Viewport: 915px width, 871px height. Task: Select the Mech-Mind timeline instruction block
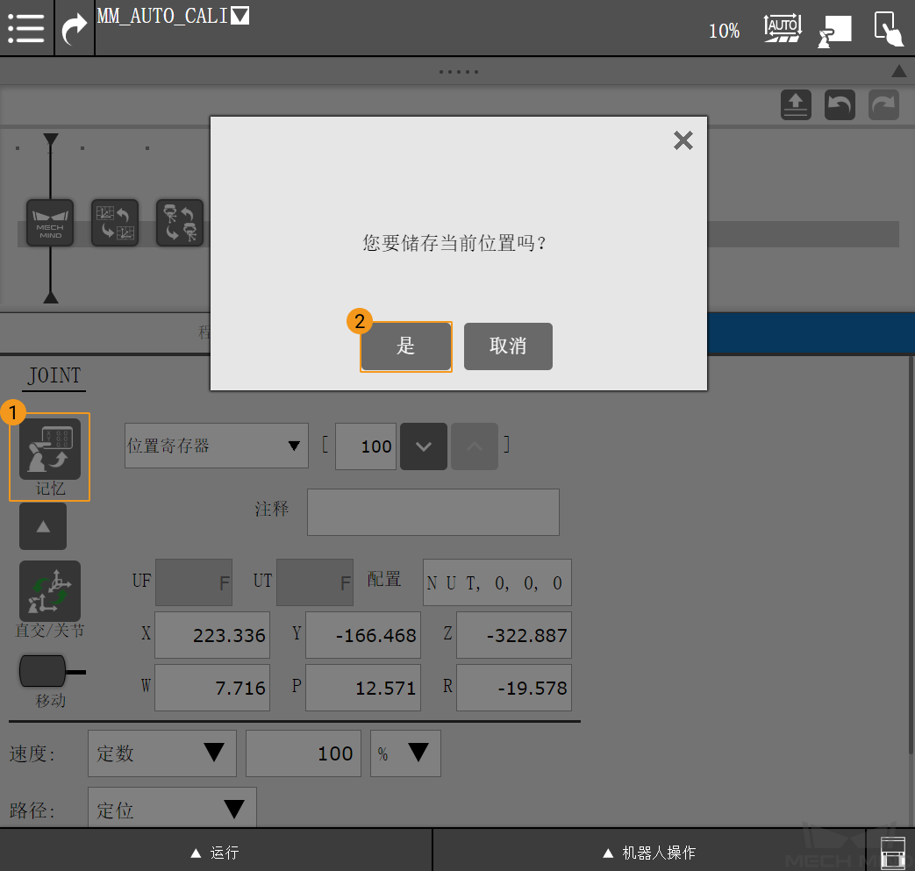tap(50, 223)
